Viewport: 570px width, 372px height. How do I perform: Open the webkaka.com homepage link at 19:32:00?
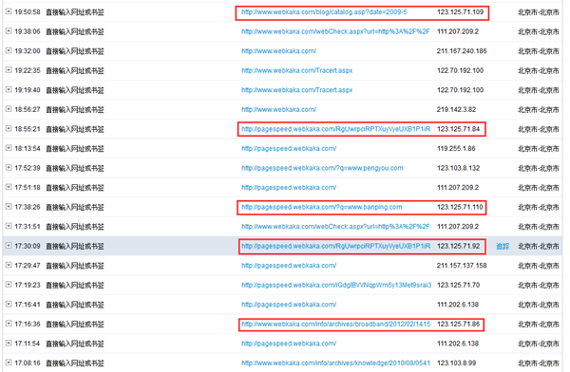(x=278, y=51)
